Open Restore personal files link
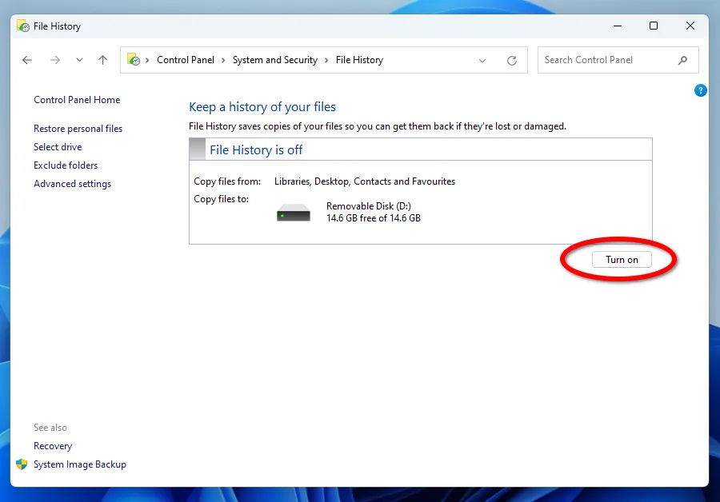Viewport: 720px width, 502px height. [78, 129]
